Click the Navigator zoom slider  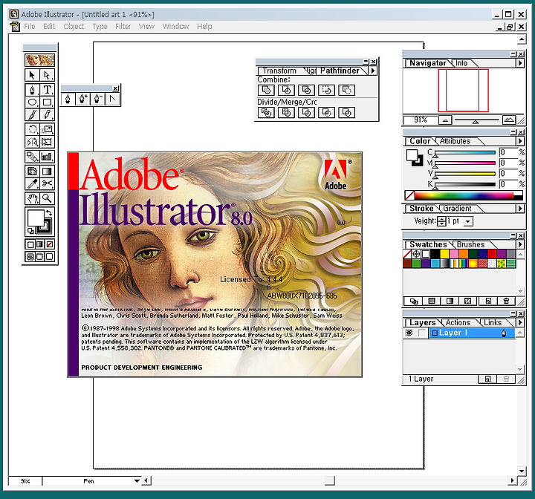point(476,120)
